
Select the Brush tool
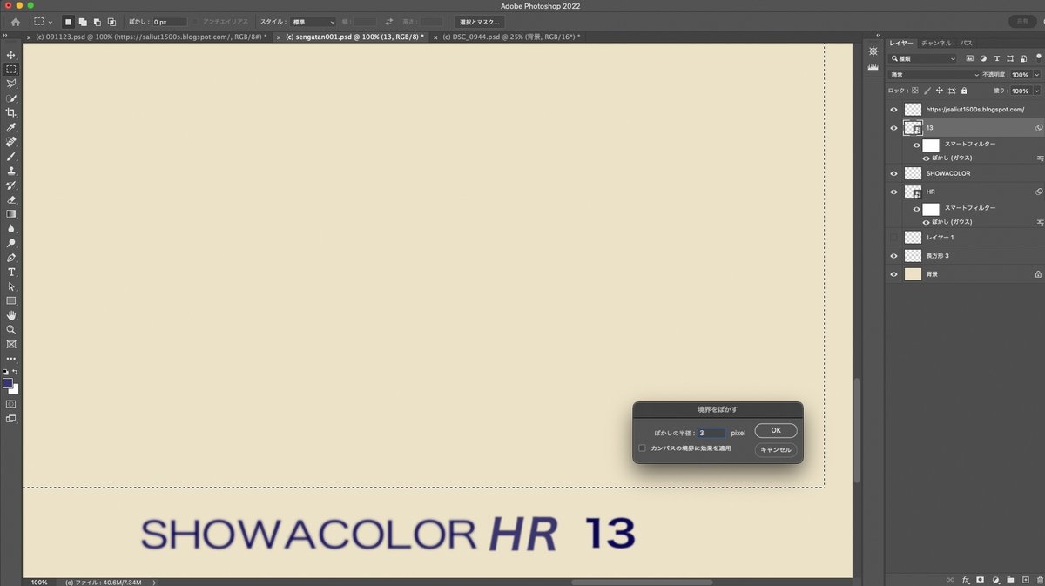click(x=11, y=156)
